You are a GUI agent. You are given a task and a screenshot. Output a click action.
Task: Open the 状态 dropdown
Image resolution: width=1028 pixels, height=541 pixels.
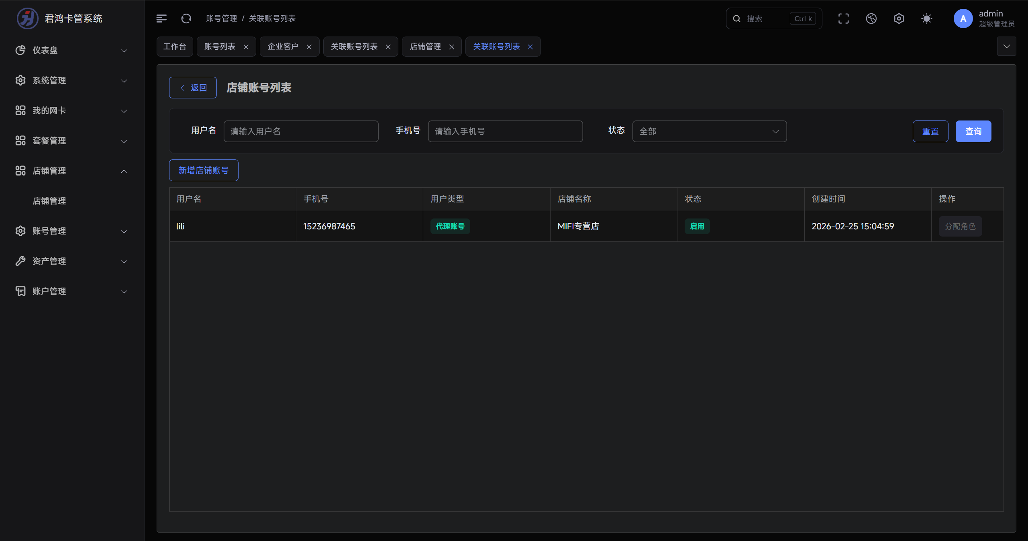[709, 131]
